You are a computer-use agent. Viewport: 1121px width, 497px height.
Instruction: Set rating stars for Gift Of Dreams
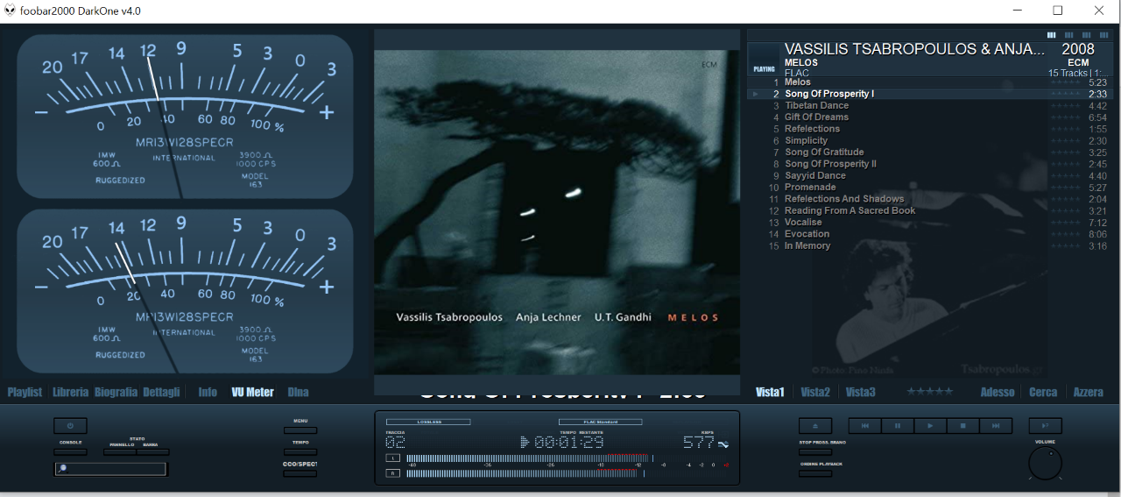[x=1067, y=117]
